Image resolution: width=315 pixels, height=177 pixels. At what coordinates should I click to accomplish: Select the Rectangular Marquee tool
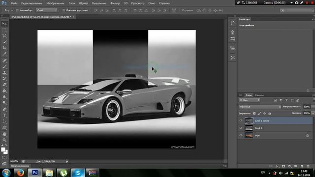(x=4, y=30)
